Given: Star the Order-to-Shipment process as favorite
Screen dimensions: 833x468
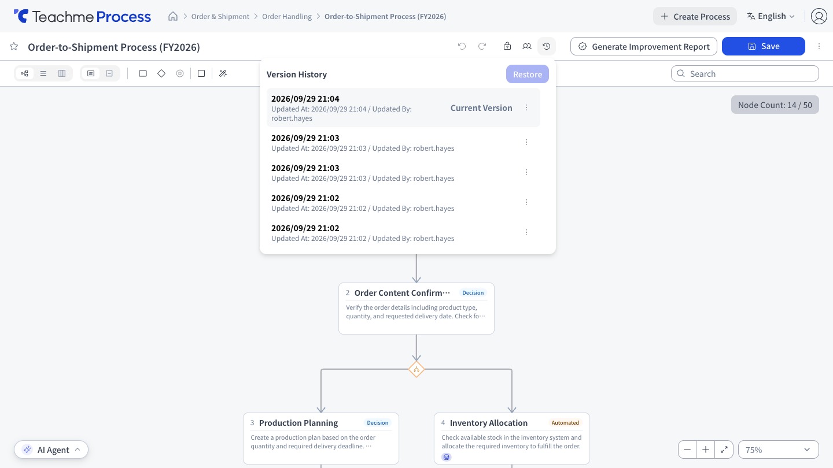Looking at the screenshot, I should [14, 46].
